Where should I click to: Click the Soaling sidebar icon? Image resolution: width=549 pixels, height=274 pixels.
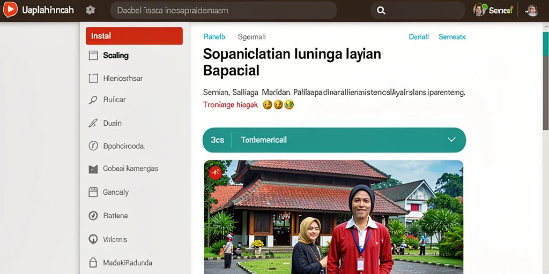click(93, 55)
